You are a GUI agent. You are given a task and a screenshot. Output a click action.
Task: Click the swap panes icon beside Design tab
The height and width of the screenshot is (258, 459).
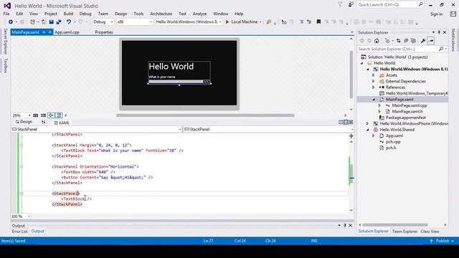43,122
